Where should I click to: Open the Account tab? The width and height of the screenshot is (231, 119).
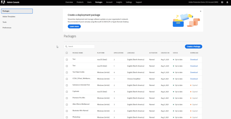pyautogui.click(x=109, y=2)
